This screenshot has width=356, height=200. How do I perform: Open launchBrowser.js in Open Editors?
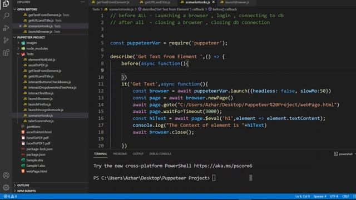40,32
